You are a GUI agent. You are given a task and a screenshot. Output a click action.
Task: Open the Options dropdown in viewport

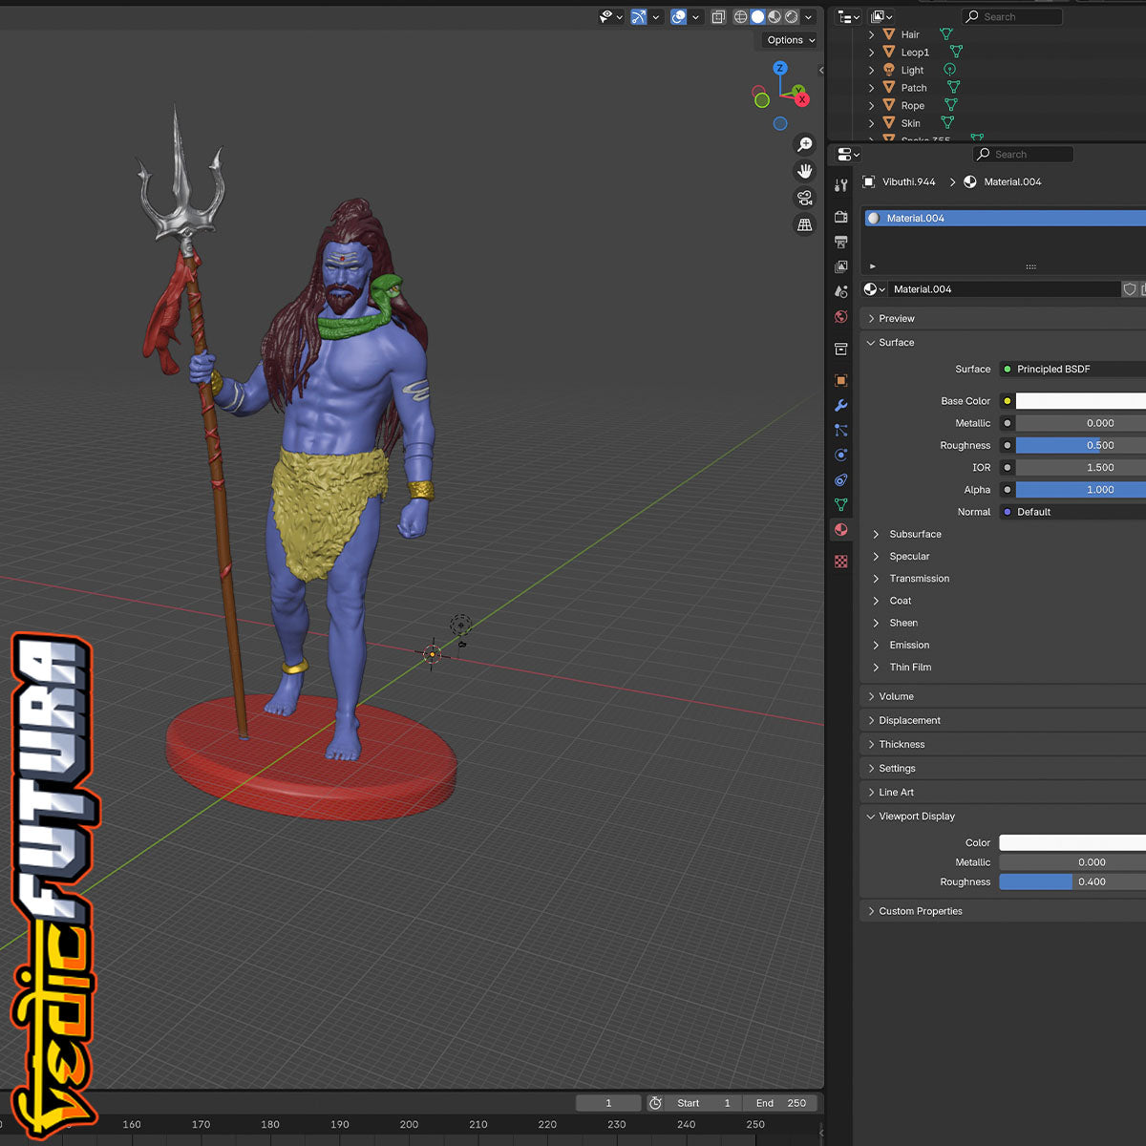[791, 40]
